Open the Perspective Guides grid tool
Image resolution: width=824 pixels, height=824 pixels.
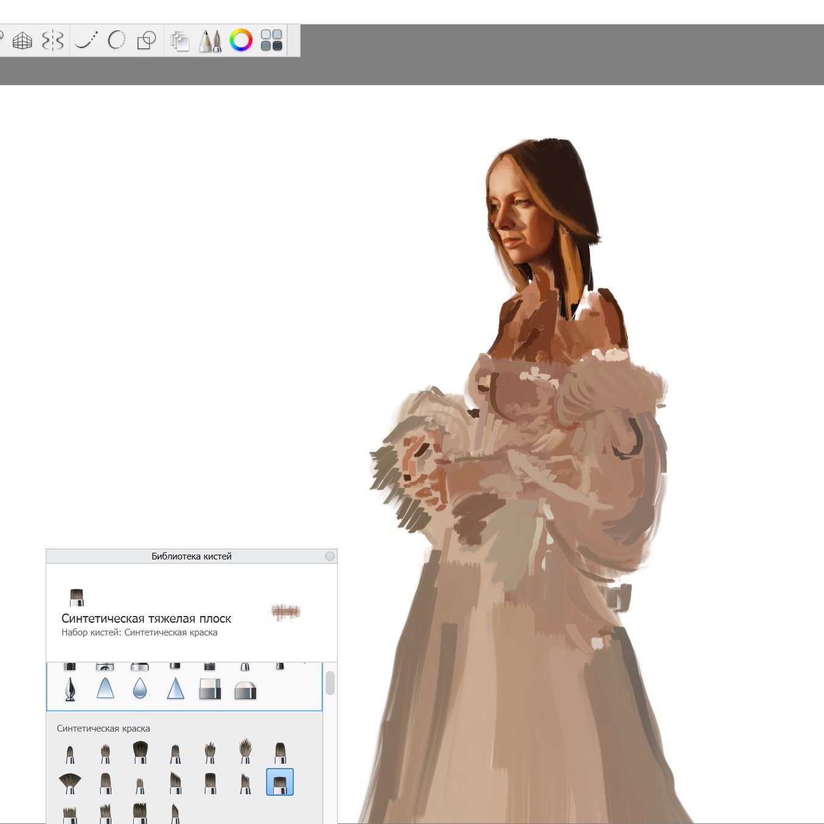(x=23, y=41)
